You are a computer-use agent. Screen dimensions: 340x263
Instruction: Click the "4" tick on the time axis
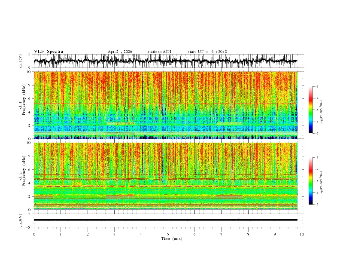(x=141, y=234)
